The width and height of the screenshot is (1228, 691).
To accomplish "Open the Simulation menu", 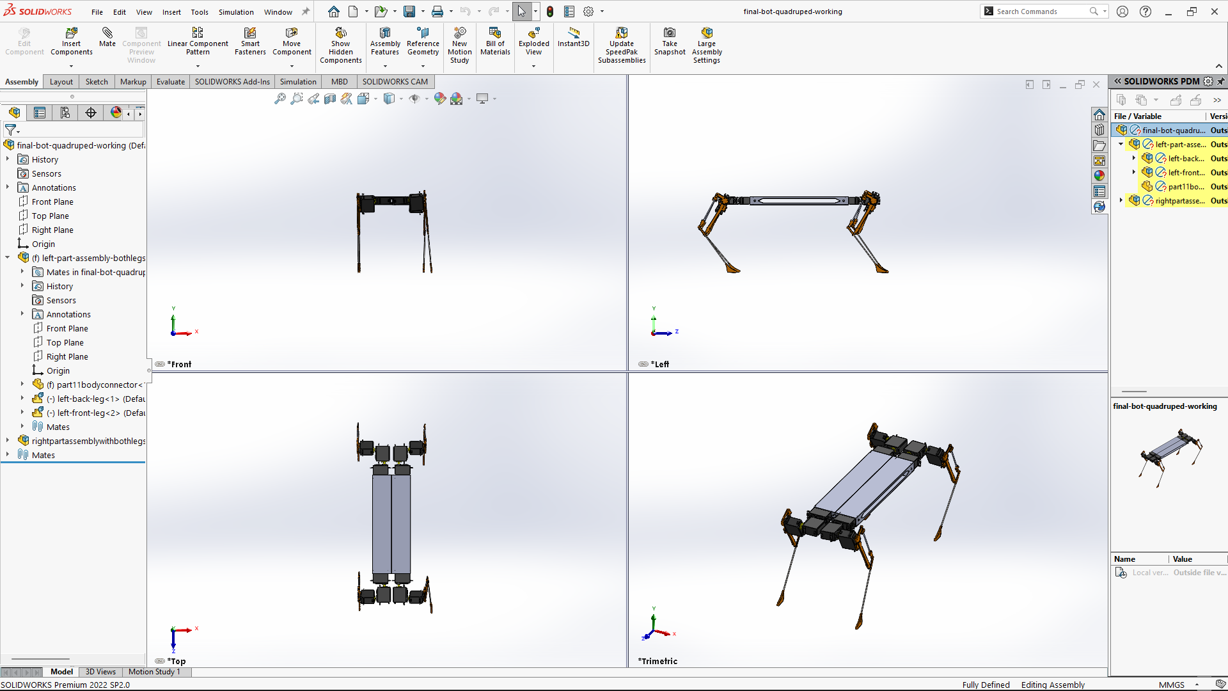I will point(236,12).
